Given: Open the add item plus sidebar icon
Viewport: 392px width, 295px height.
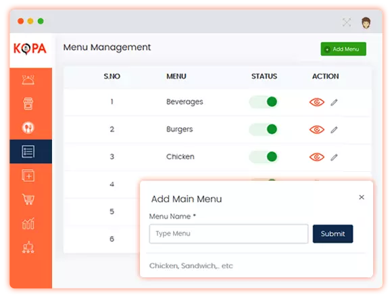Looking at the screenshot, I should click(28, 175).
